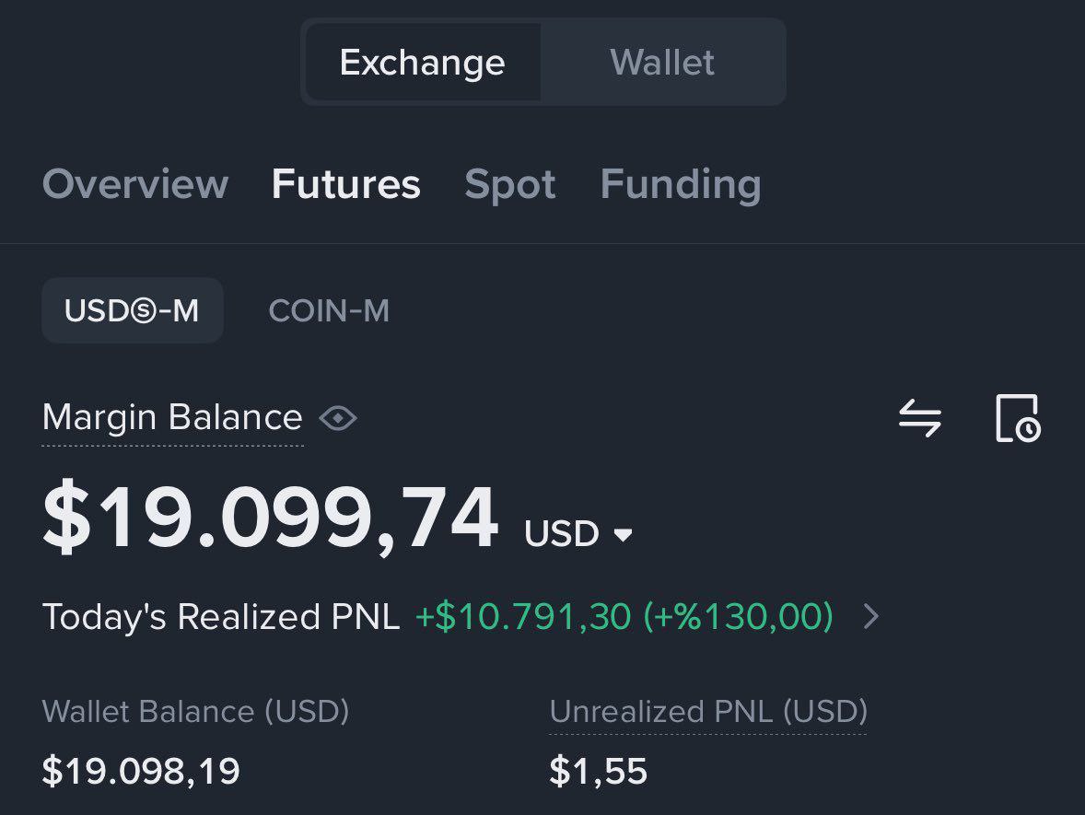Select the USDⓈ-M futures type
Image resolution: width=1085 pixels, height=815 pixels.
132,310
